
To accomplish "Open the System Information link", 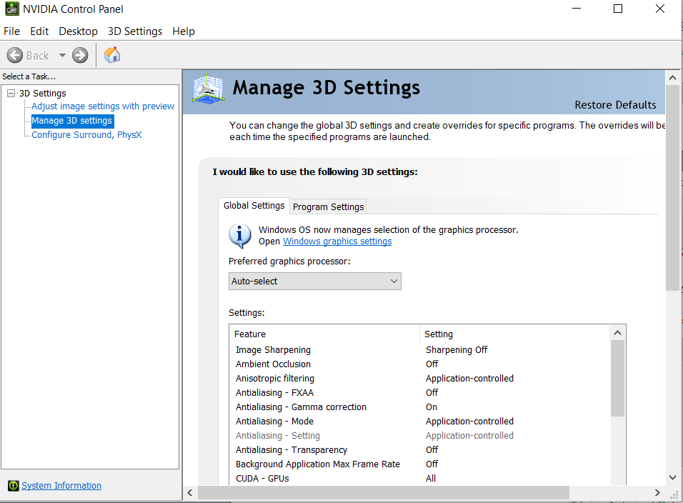I will [x=61, y=485].
